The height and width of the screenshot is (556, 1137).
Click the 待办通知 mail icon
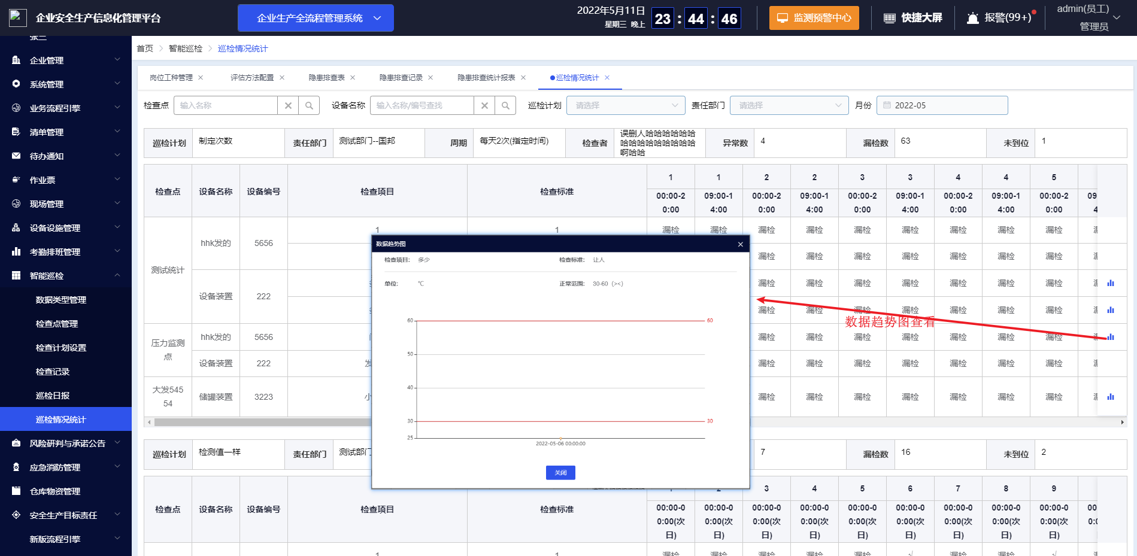pos(16,156)
